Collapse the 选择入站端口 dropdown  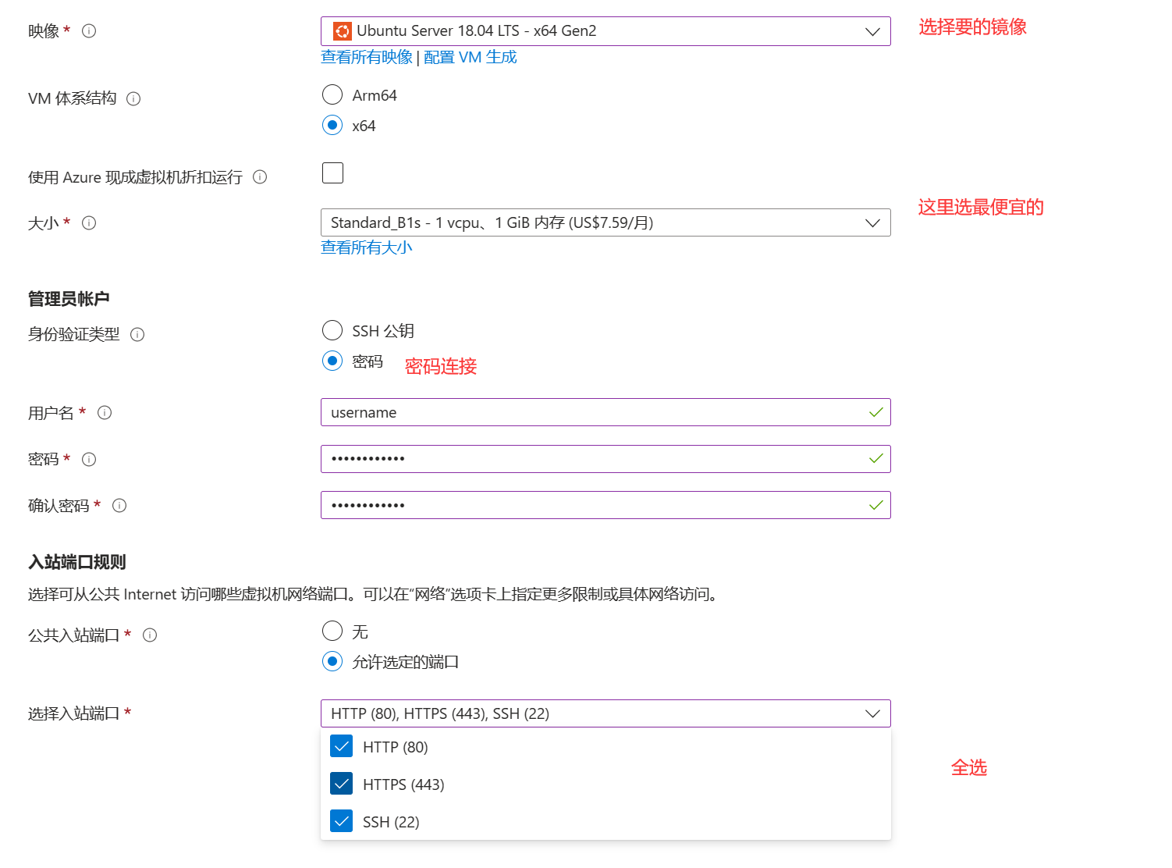606,713
